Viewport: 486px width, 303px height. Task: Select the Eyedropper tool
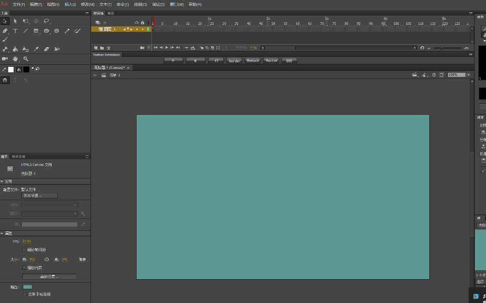point(36,49)
